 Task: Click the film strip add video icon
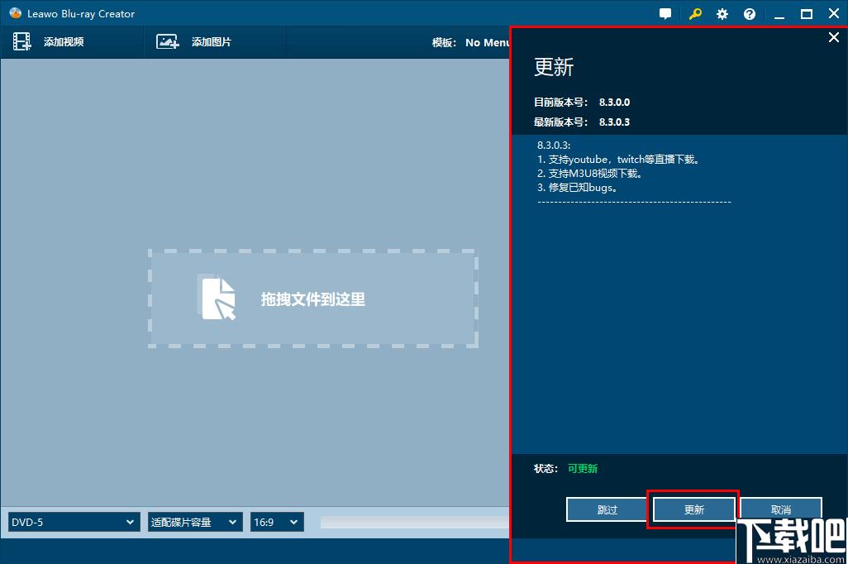pyautogui.click(x=21, y=41)
